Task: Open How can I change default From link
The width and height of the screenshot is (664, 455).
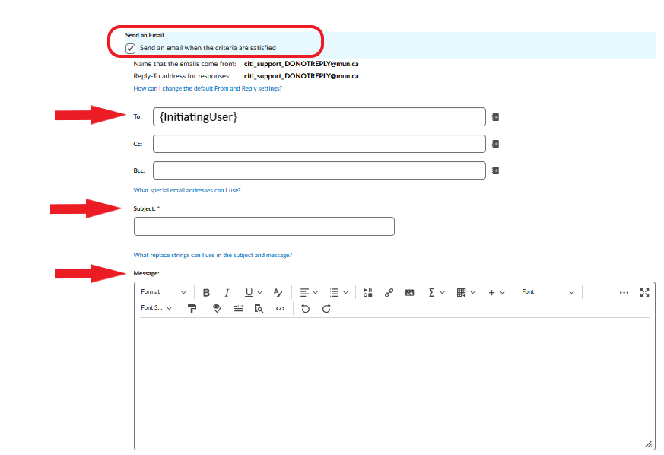Action: (208, 88)
